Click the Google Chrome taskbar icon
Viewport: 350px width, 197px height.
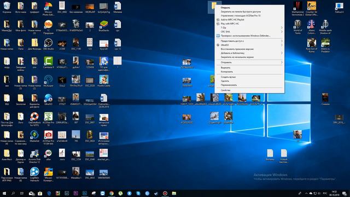[x=112, y=193]
